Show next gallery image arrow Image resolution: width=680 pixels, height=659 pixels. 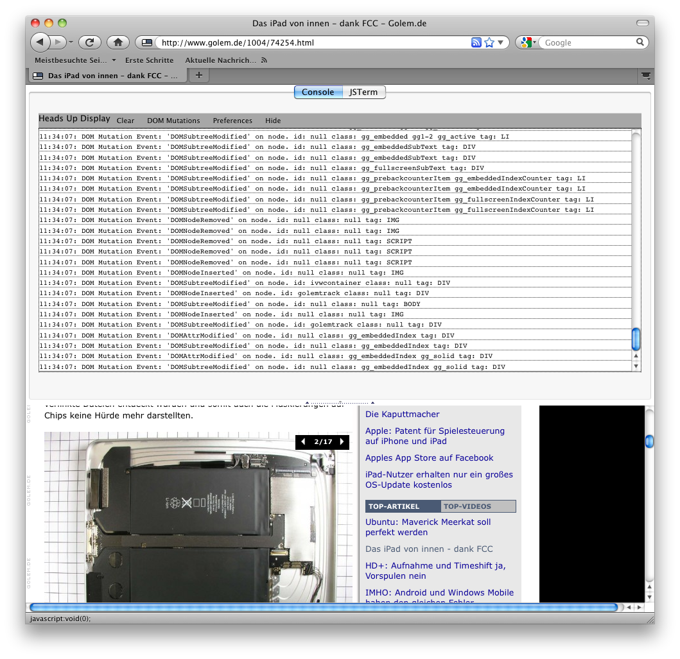pyautogui.click(x=342, y=441)
